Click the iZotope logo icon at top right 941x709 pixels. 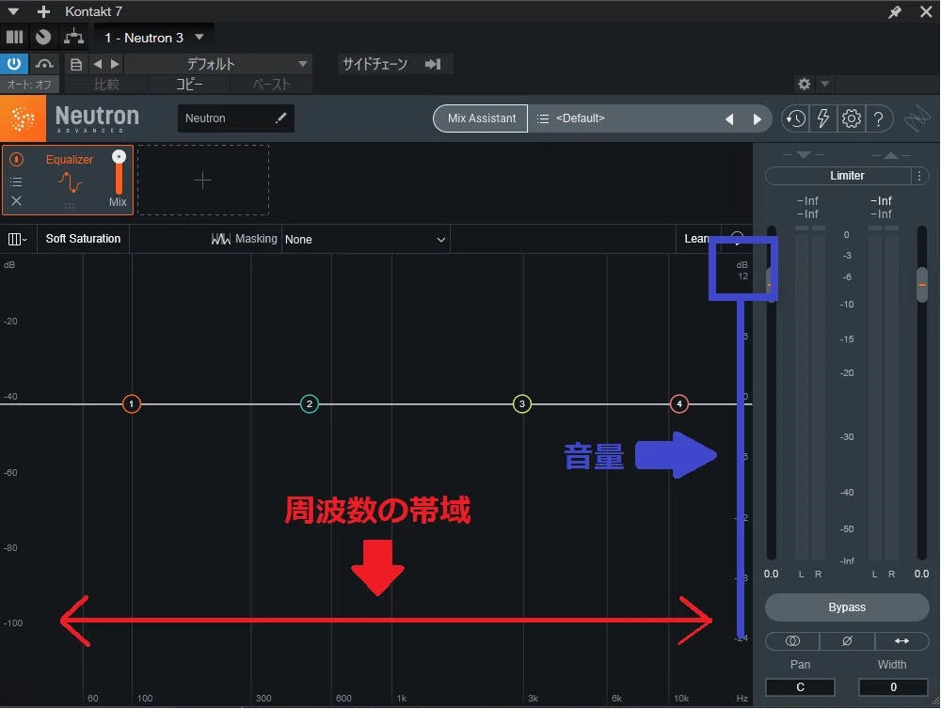[x=917, y=118]
